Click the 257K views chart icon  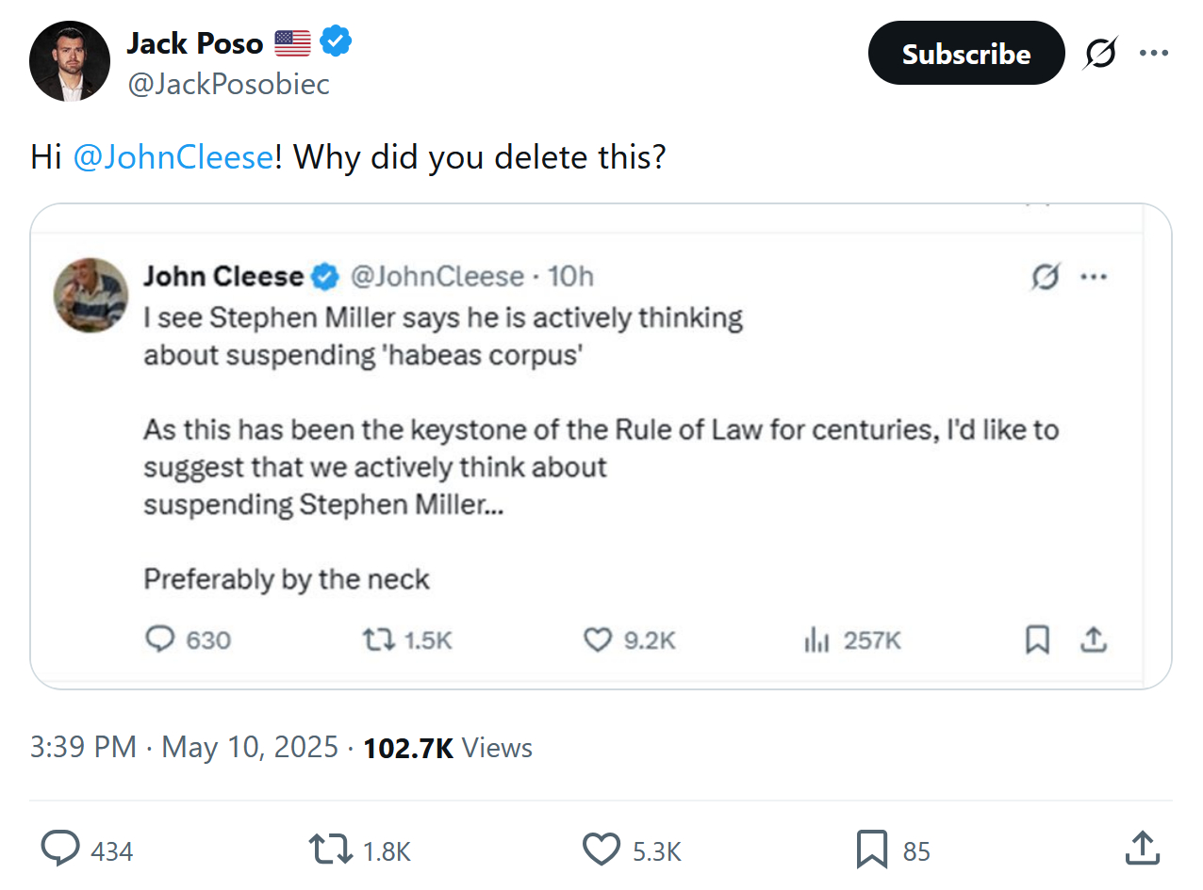coord(816,640)
